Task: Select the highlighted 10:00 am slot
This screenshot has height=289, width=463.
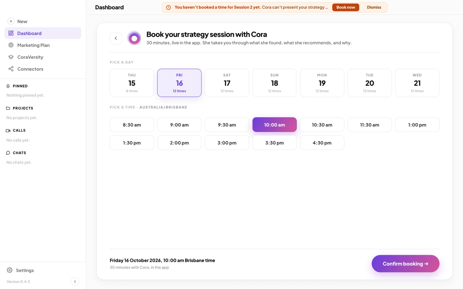Action: coord(275,125)
